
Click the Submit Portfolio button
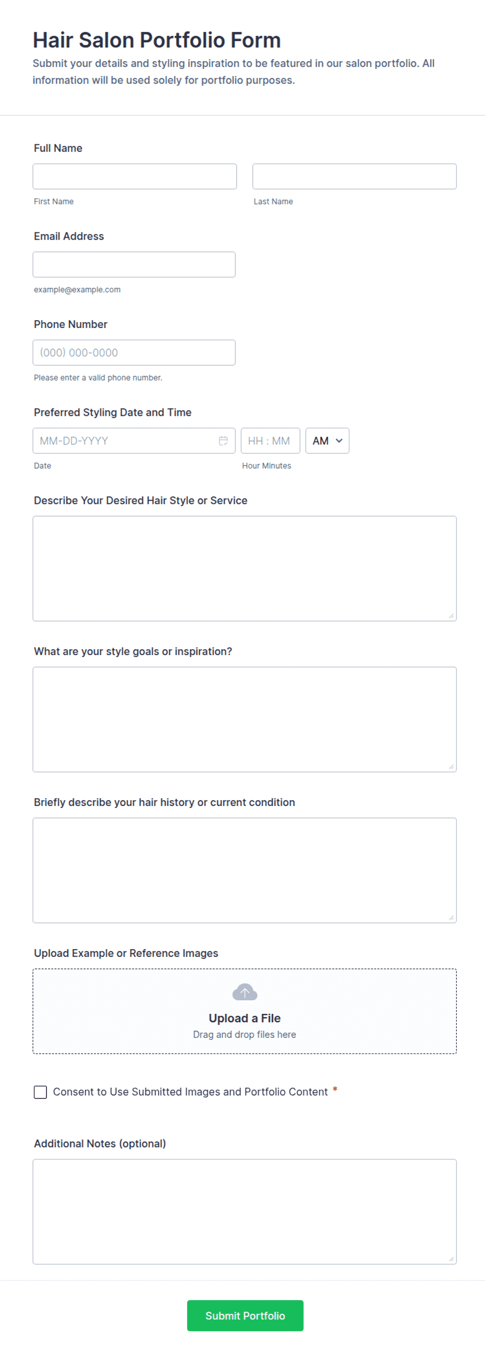pyautogui.click(x=245, y=1315)
